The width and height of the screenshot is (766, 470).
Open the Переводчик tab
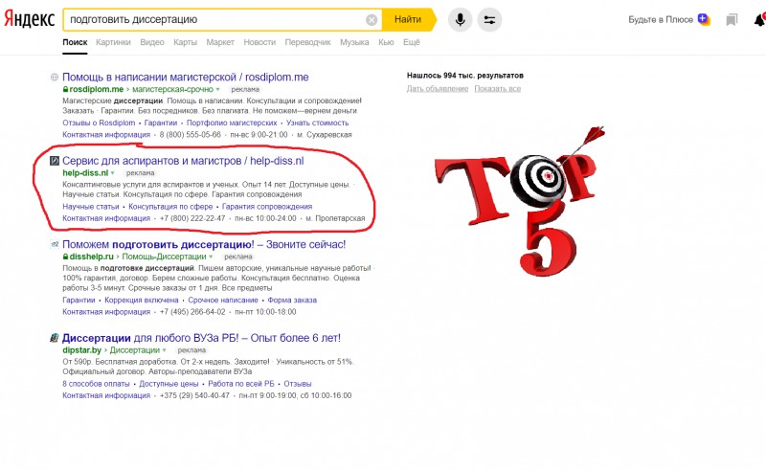[307, 42]
